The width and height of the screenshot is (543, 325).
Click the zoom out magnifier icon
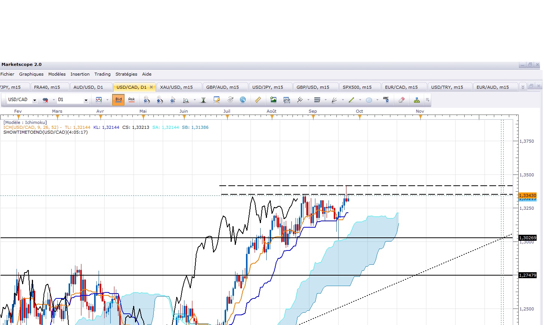click(160, 100)
